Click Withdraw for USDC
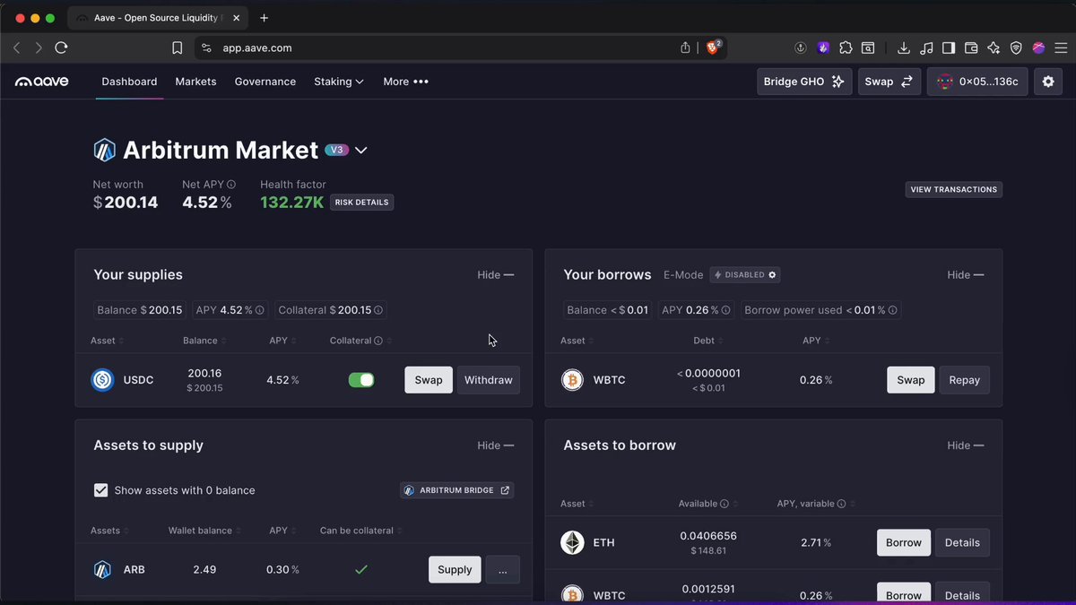 pos(489,380)
